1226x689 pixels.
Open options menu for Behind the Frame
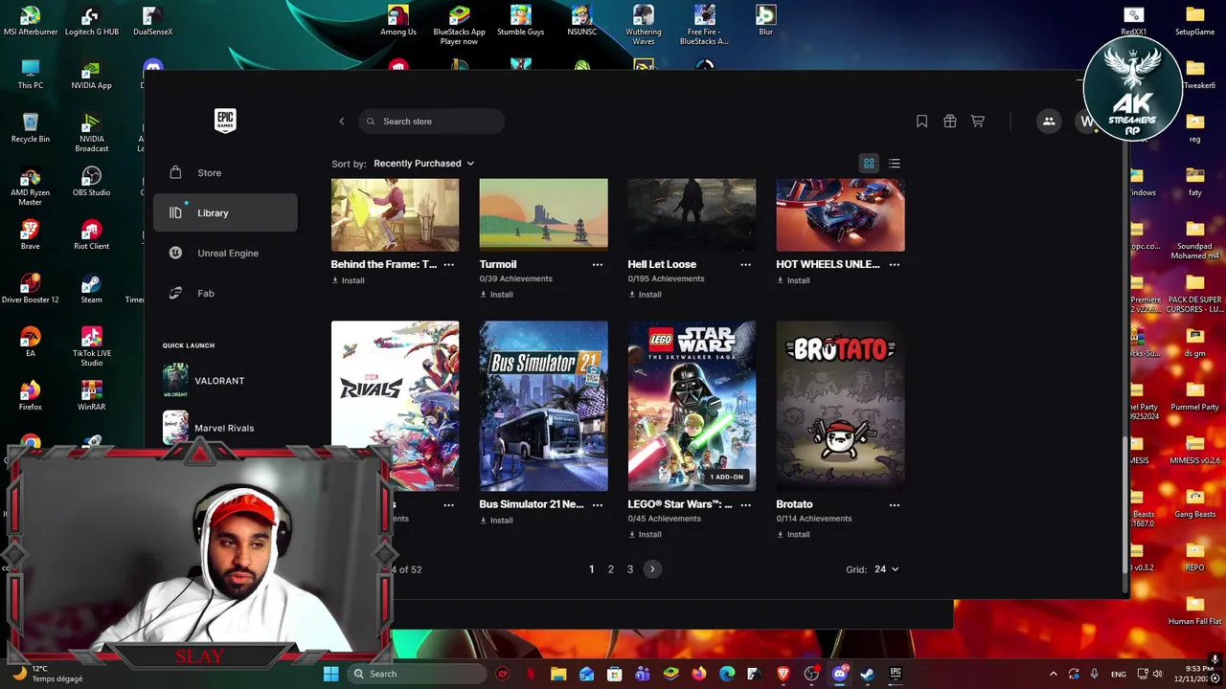coord(449,264)
